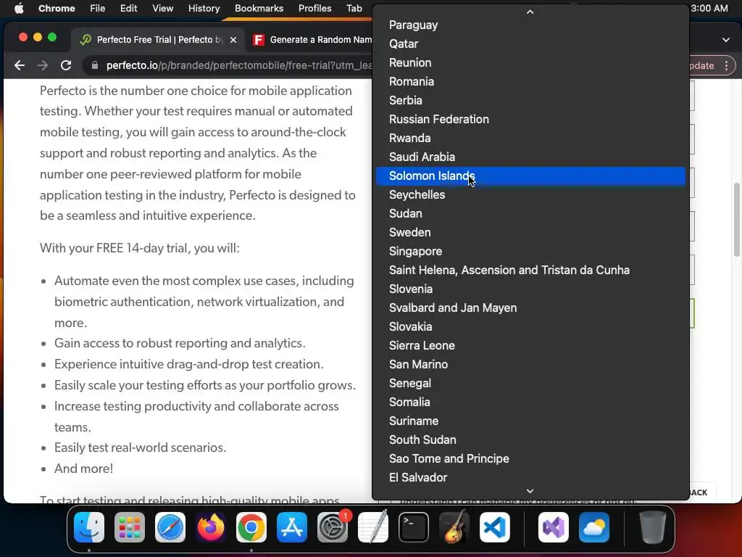This screenshot has height=557, width=742.
Task: Open Chrome icon in the dock
Action: (251, 527)
